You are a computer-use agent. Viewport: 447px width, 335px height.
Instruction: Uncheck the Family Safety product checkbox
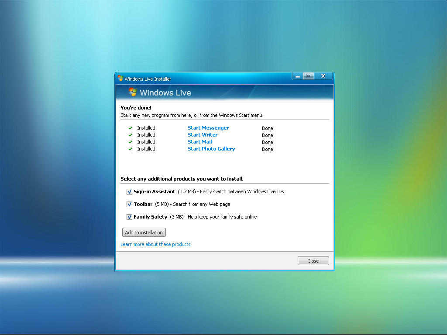(129, 217)
